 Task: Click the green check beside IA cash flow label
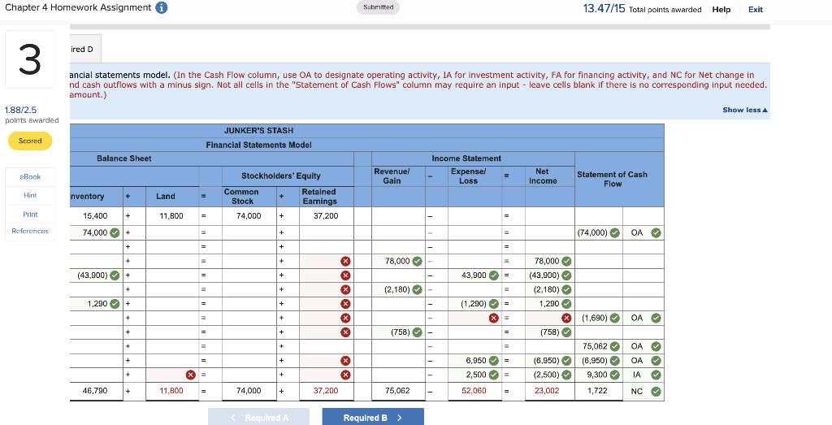point(656,375)
